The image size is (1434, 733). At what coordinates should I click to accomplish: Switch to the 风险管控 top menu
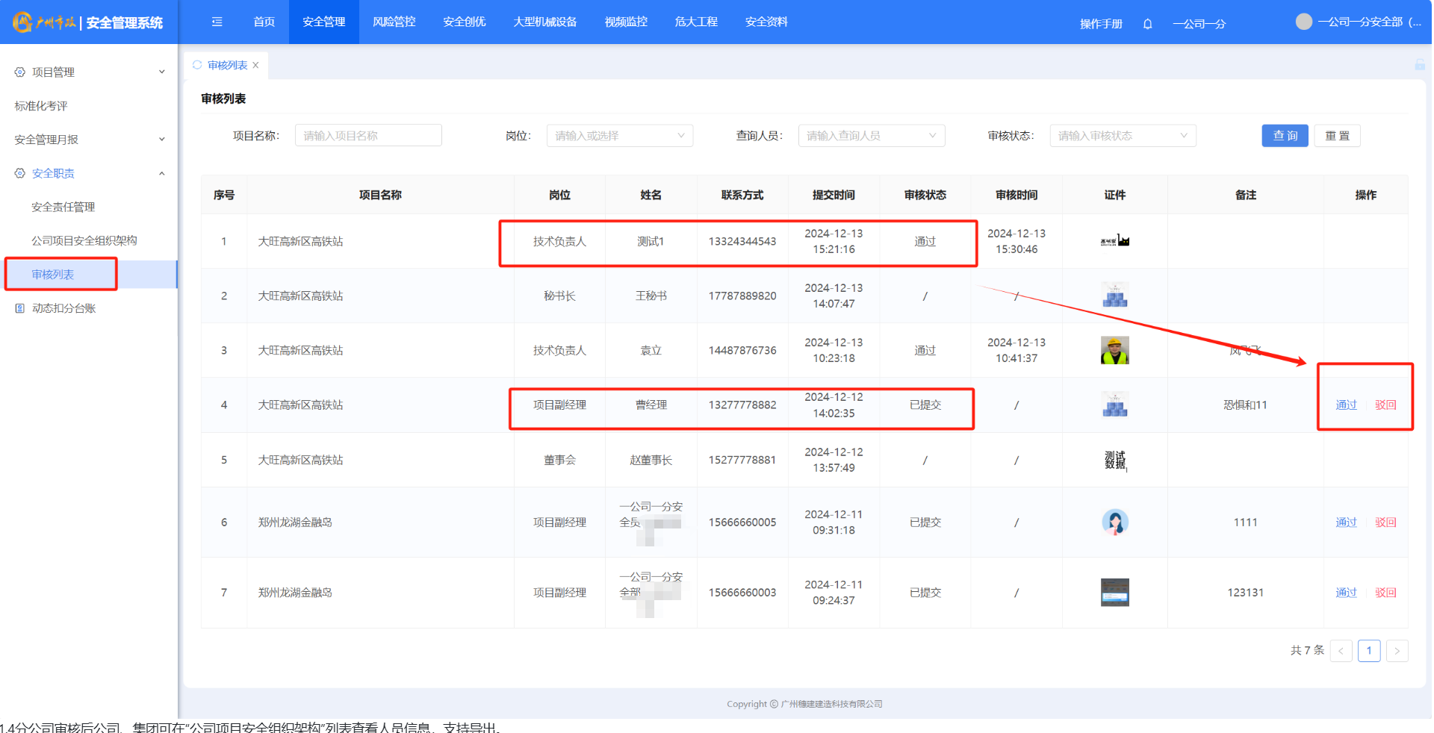point(394,22)
